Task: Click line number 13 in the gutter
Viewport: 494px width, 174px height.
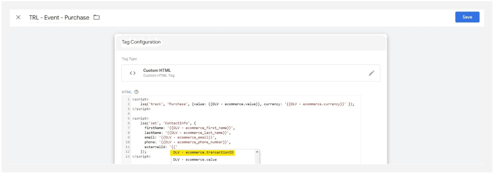Action: [x=128, y=157]
